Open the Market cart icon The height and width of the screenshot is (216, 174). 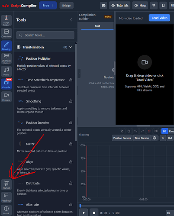tap(6, 184)
